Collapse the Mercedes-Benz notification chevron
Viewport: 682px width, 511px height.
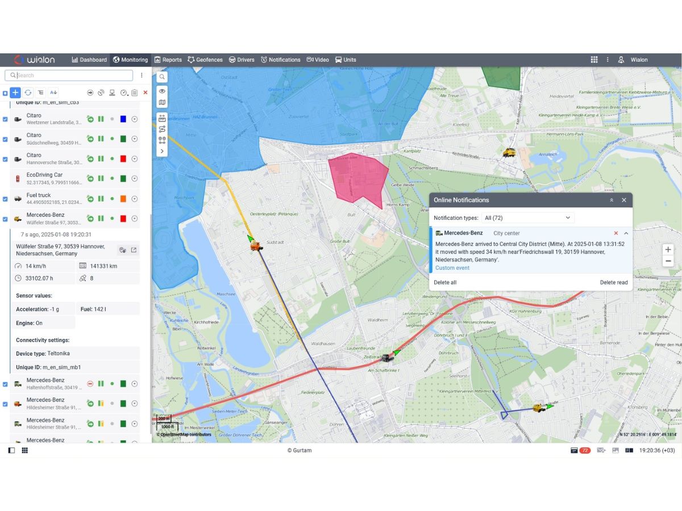626,233
